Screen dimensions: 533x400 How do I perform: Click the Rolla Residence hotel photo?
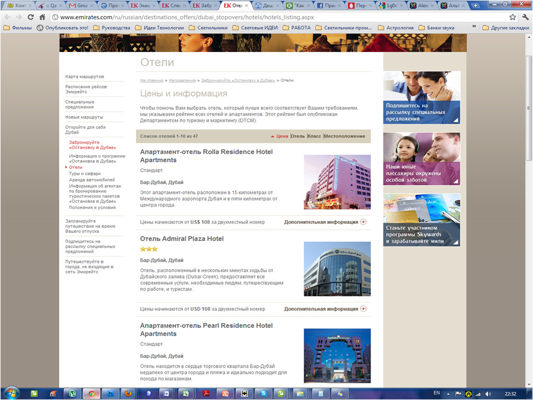click(x=337, y=182)
